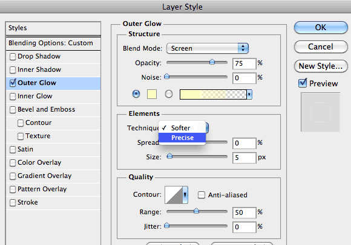Screen dimensions: 351x245
Task: Uncheck the Outer Glow style
Action: [13, 83]
